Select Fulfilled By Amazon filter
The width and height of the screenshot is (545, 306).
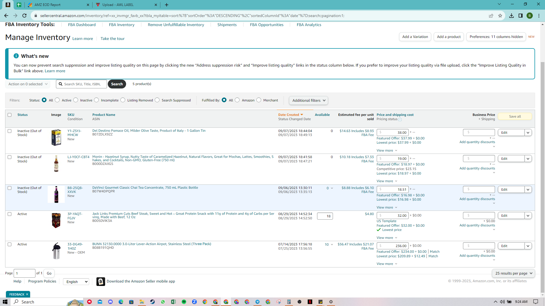[x=237, y=100]
